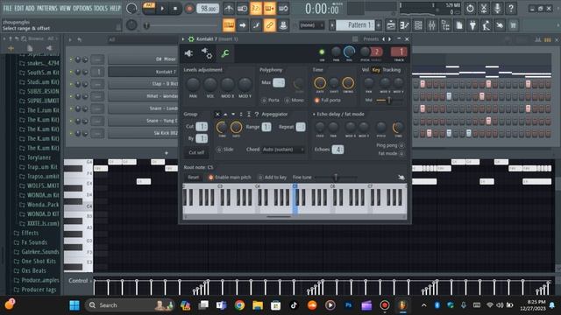Switch to the Key tracking tab
561x315 pixels.
point(376,70)
